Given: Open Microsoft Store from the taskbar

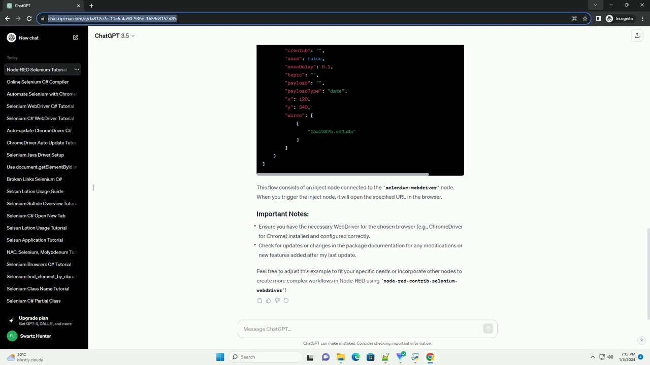Looking at the screenshot, I should (x=370, y=357).
